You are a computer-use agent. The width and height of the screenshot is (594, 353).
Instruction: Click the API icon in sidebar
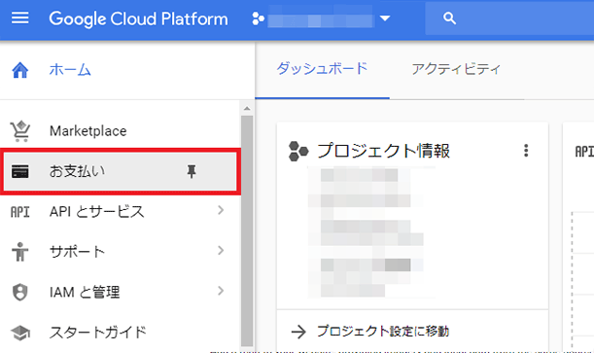[x=20, y=212]
